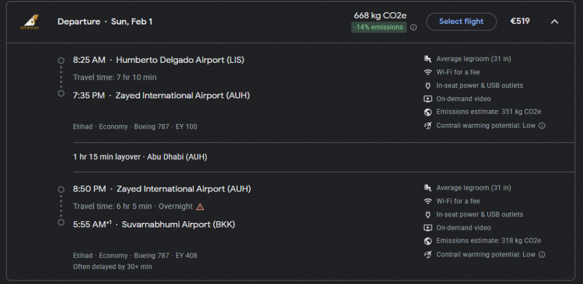Click the first flight's legroom seat icon
583x284 pixels.
click(x=428, y=59)
